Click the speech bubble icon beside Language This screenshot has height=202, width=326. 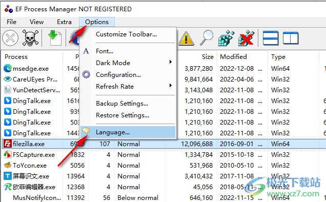86,131
